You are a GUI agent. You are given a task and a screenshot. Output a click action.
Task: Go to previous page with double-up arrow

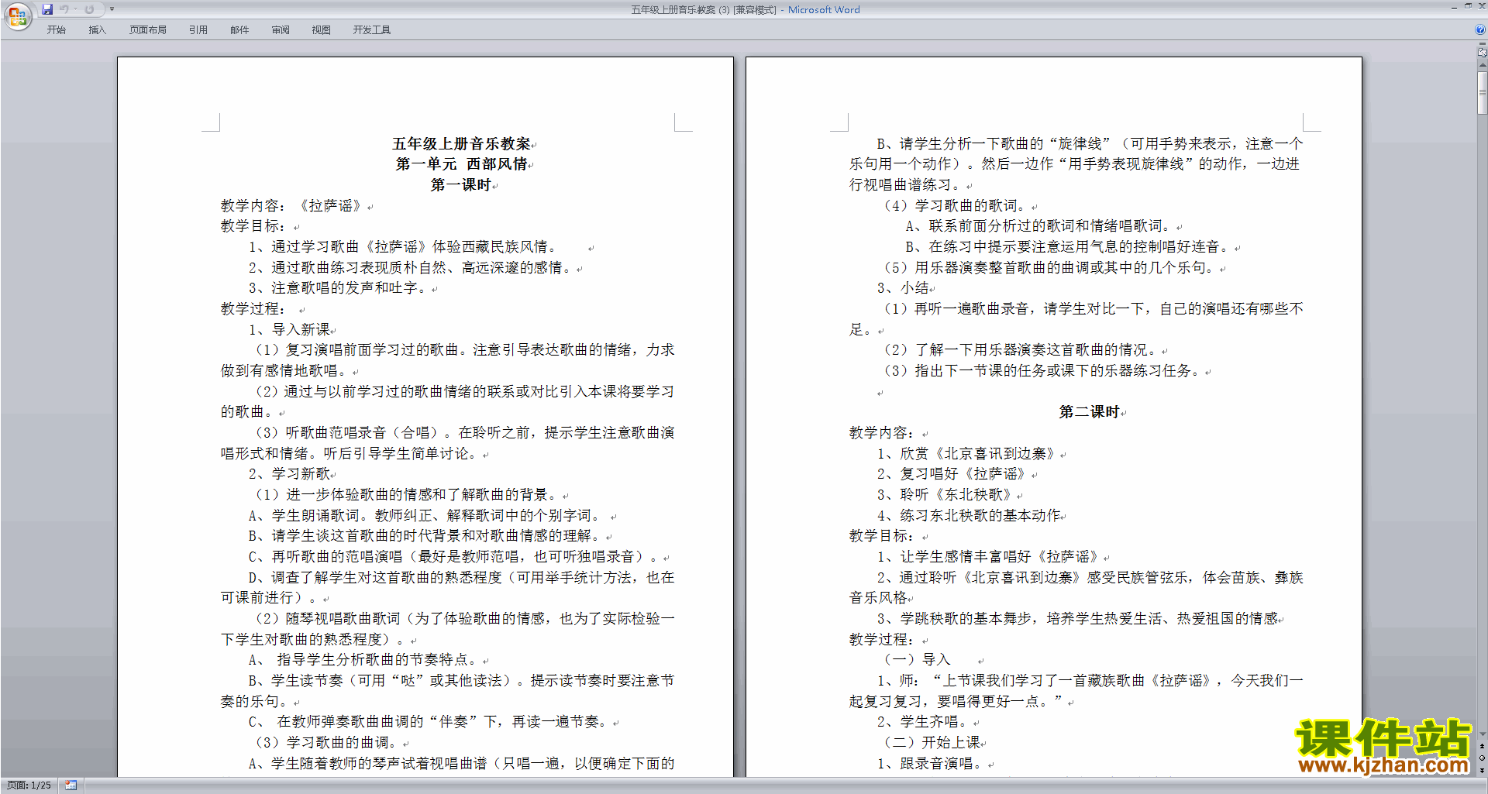pos(1482,747)
